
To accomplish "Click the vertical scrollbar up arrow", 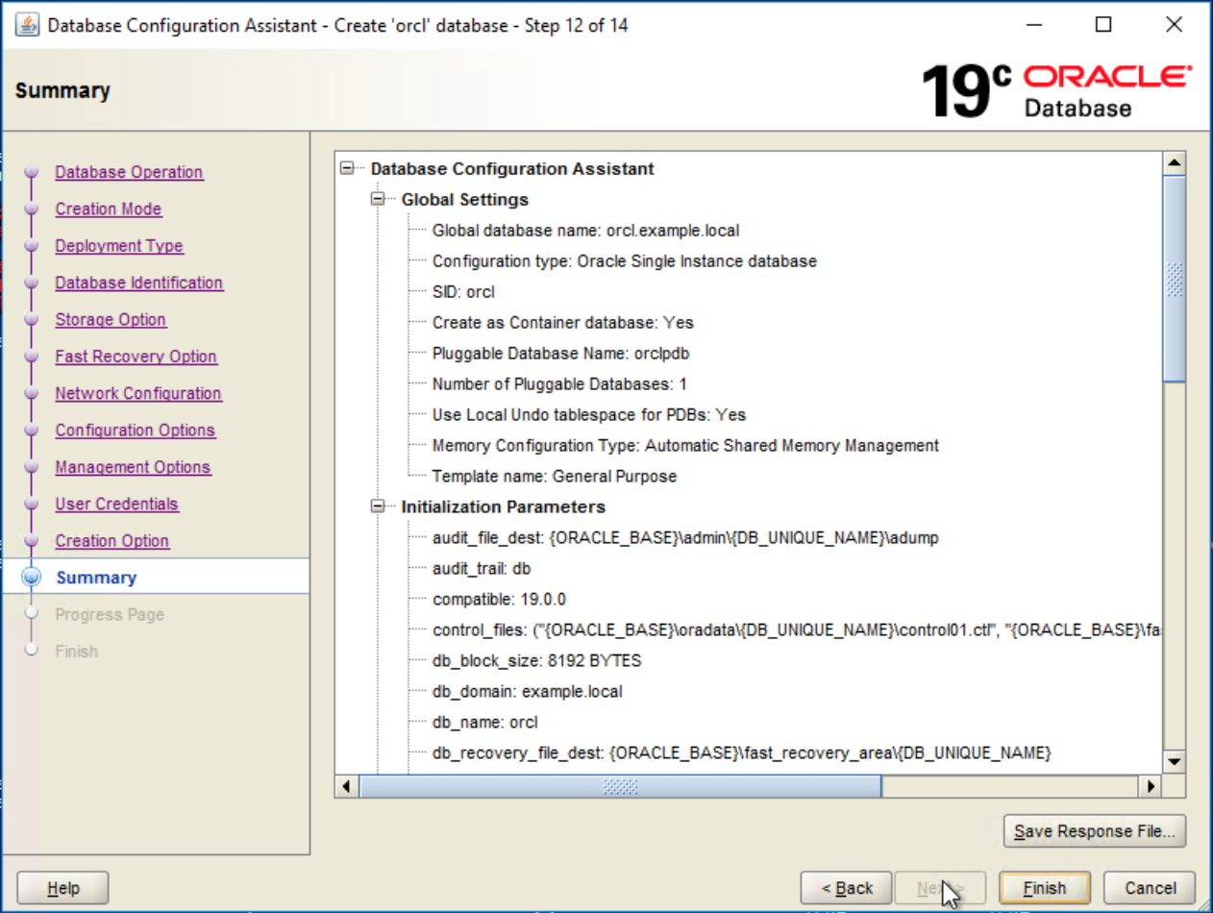I will point(1174,163).
